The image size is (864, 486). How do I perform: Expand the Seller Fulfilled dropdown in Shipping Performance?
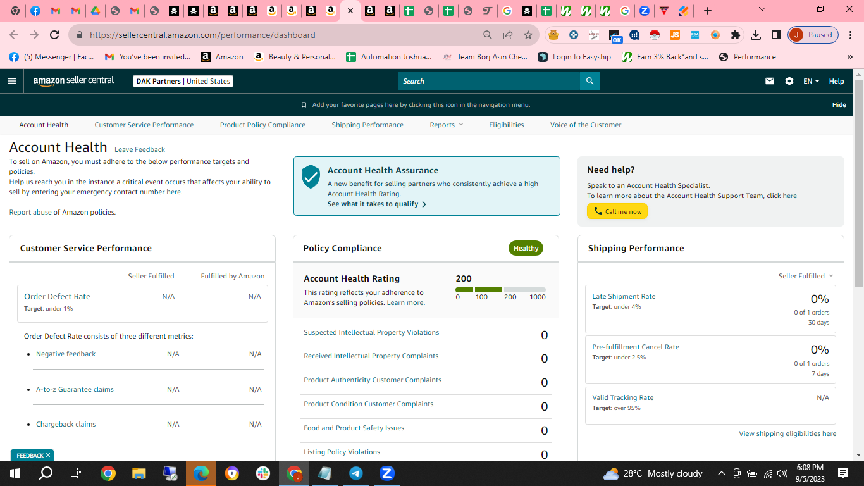tap(806, 276)
